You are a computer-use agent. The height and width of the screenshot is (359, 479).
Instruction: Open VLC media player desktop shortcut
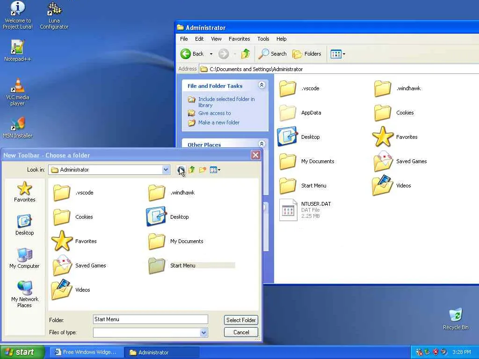coord(18,92)
